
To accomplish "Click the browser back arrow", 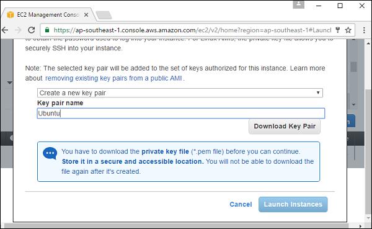I will [x=5, y=30].
